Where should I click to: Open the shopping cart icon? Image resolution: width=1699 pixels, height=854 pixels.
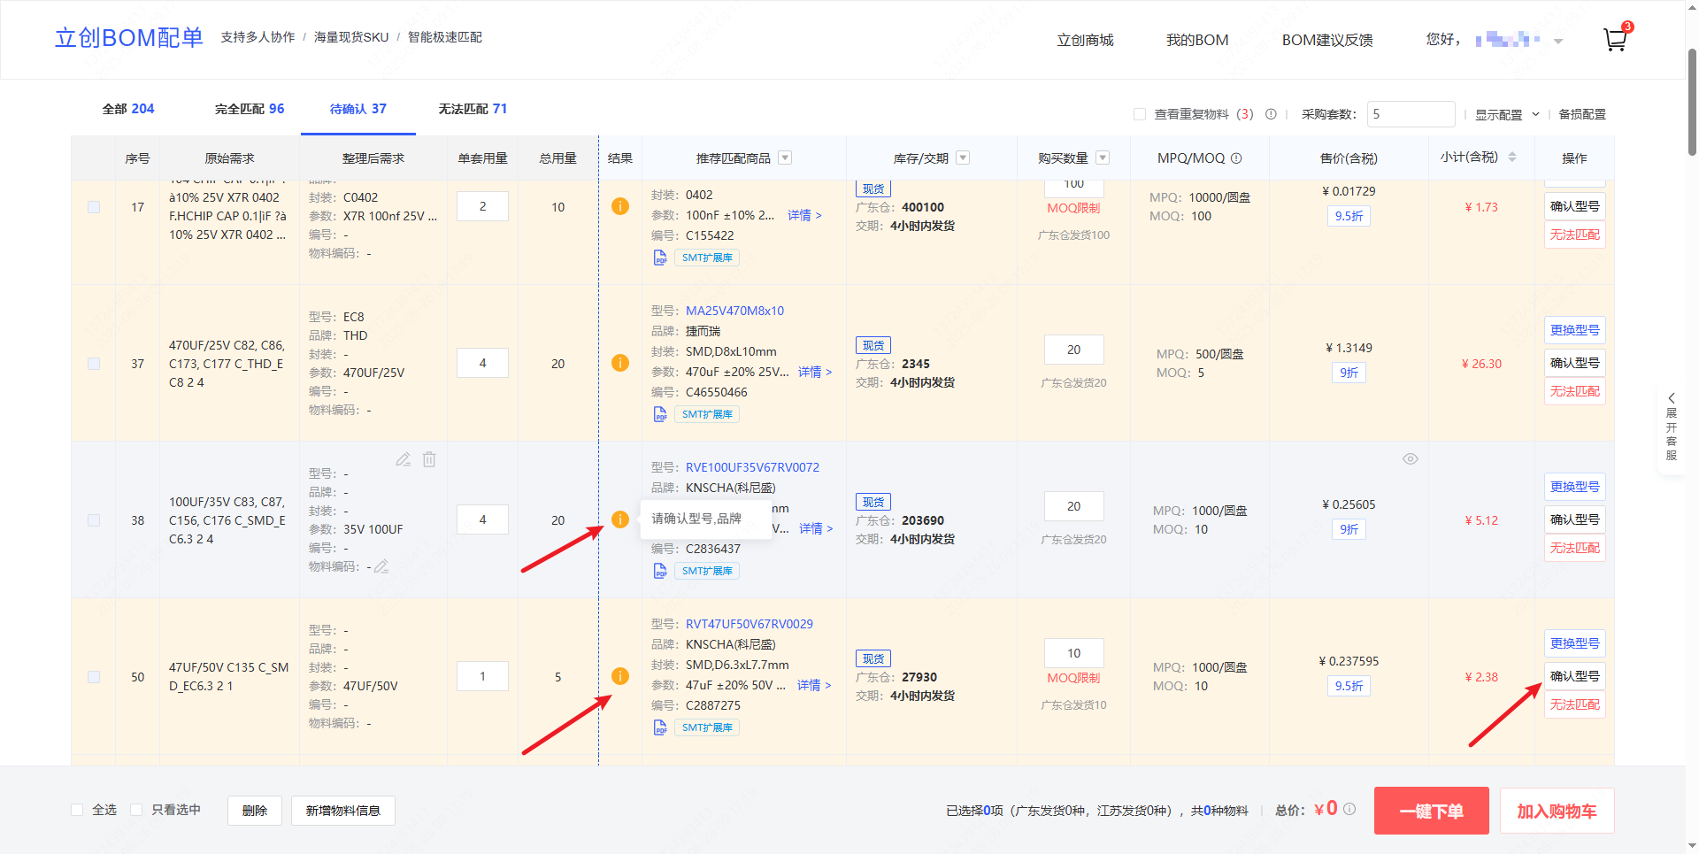click(1614, 40)
